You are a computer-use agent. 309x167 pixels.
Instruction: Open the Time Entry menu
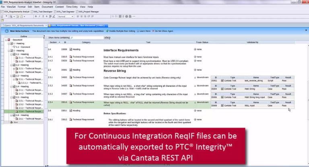[x=72, y=7]
